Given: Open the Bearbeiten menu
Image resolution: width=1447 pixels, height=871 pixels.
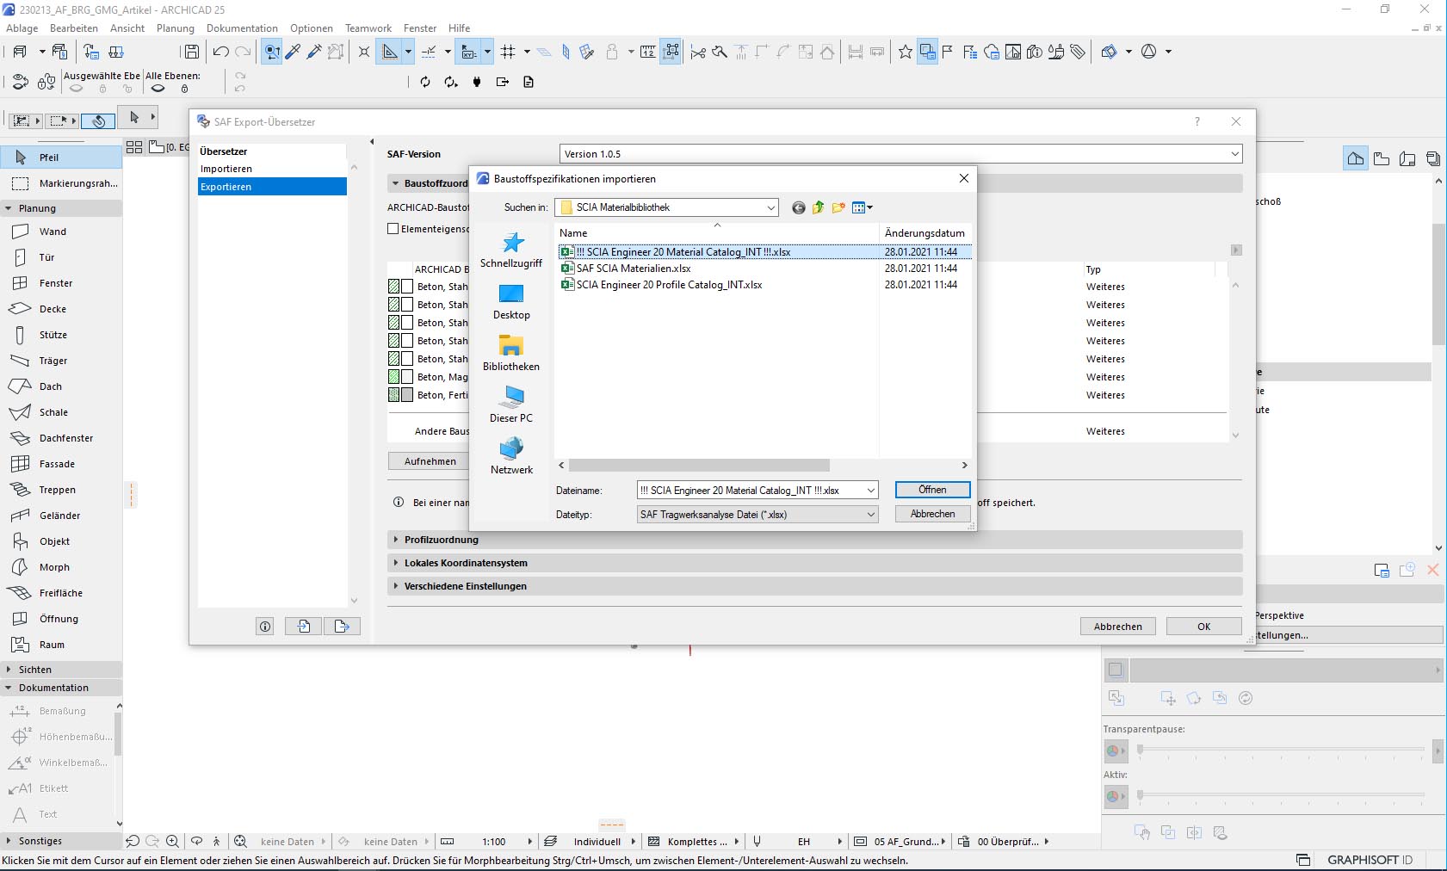Looking at the screenshot, I should (x=74, y=28).
